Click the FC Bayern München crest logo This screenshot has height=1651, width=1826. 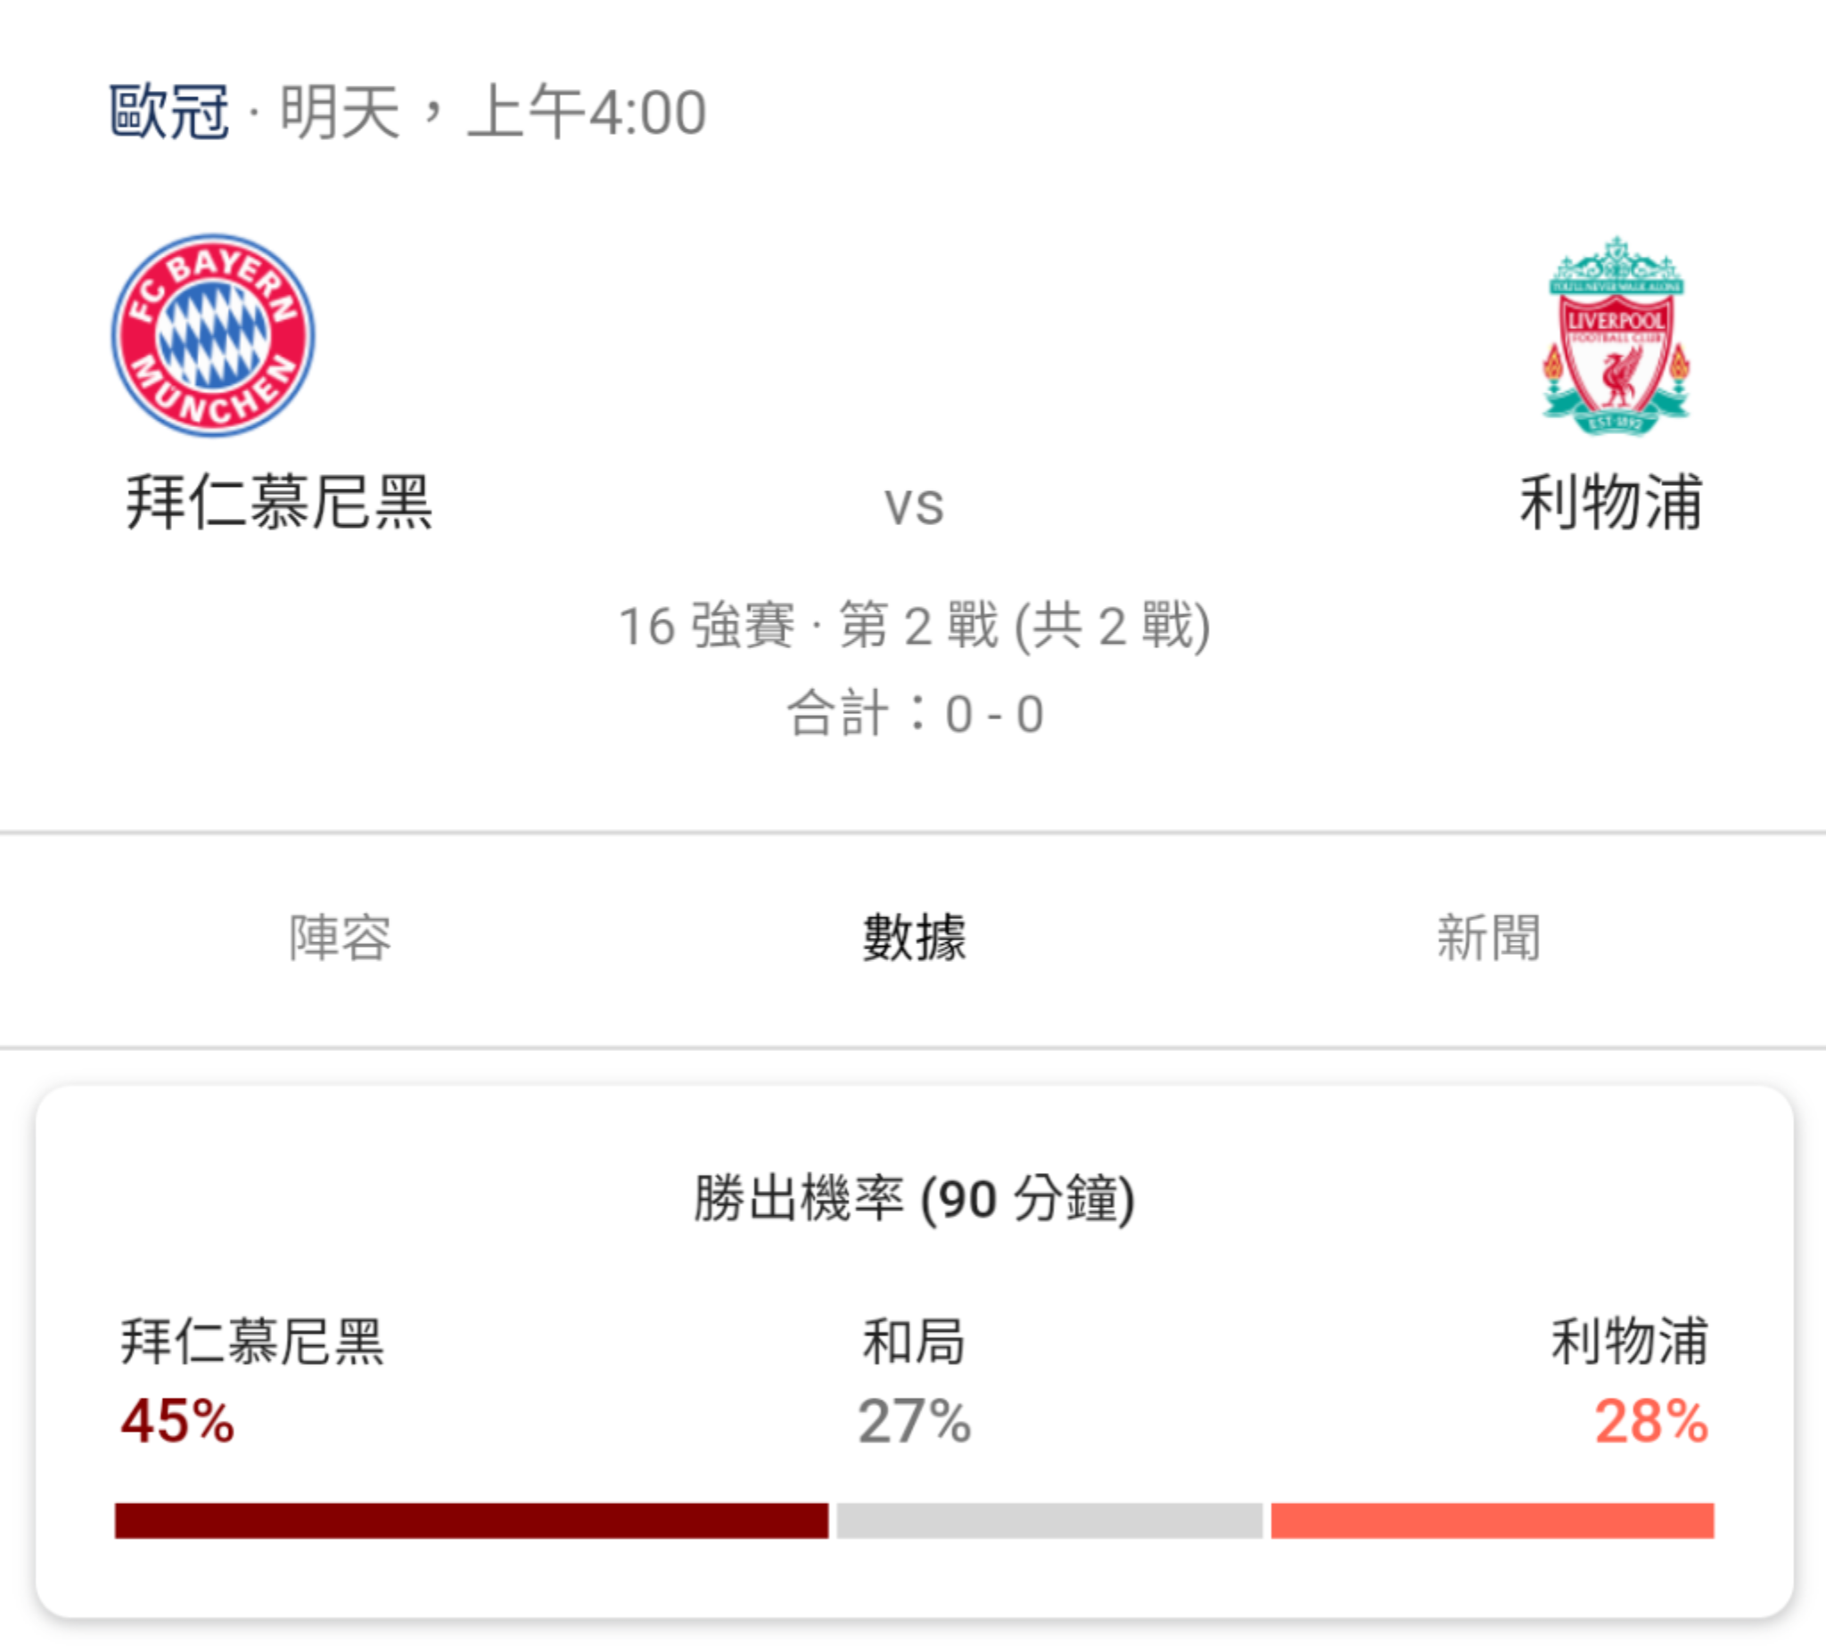213,336
